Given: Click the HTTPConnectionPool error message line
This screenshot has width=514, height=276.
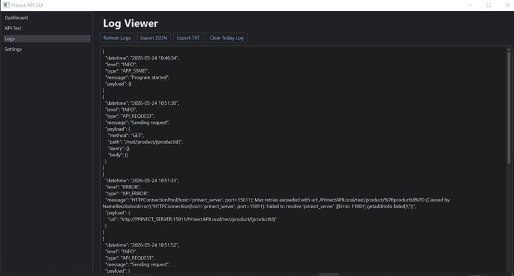Looking at the screenshot, I should [x=278, y=200].
